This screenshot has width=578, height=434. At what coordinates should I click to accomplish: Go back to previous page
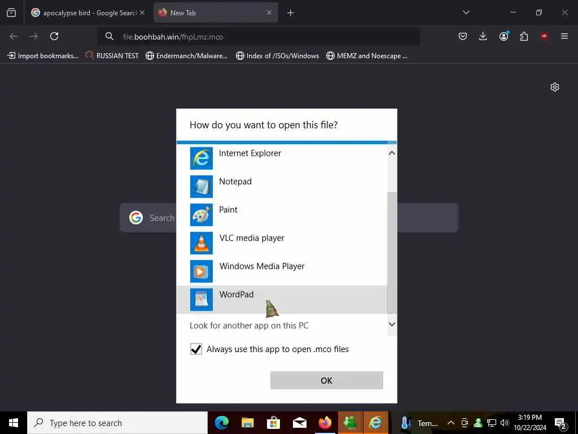coord(14,36)
